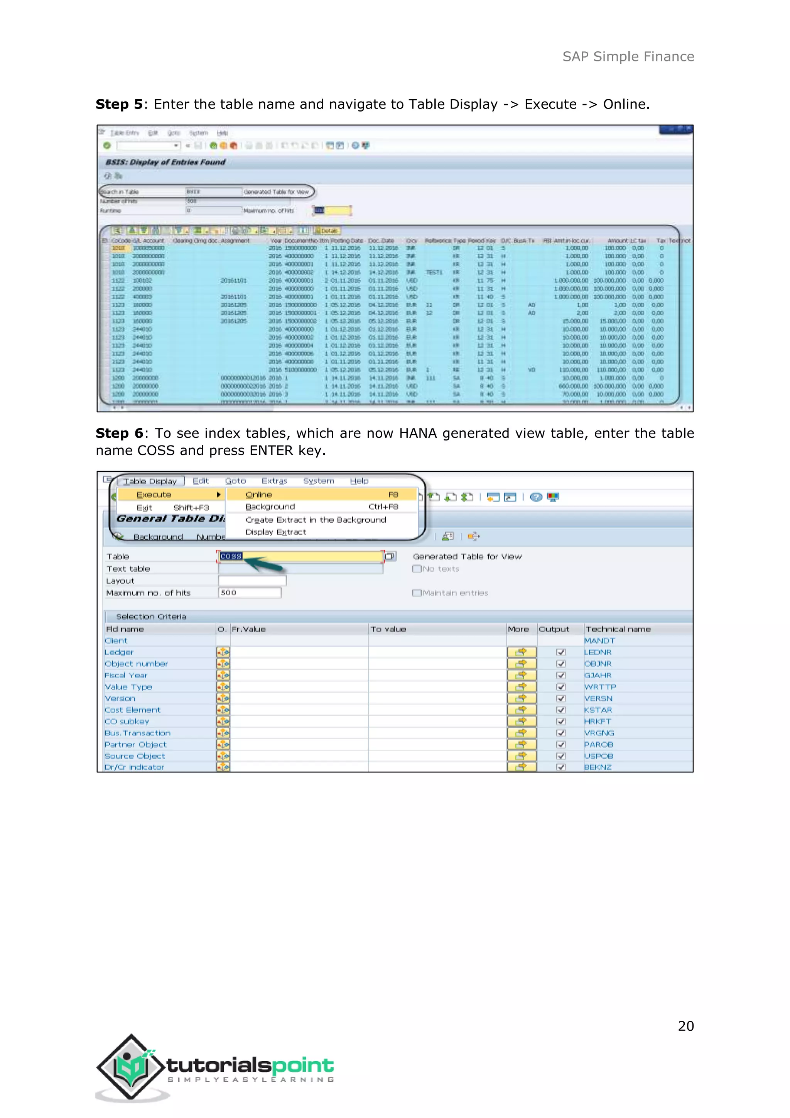The width and height of the screenshot is (790, 1118).
Task: Click the technical name KSTAR
Action: (x=598, y=710)
